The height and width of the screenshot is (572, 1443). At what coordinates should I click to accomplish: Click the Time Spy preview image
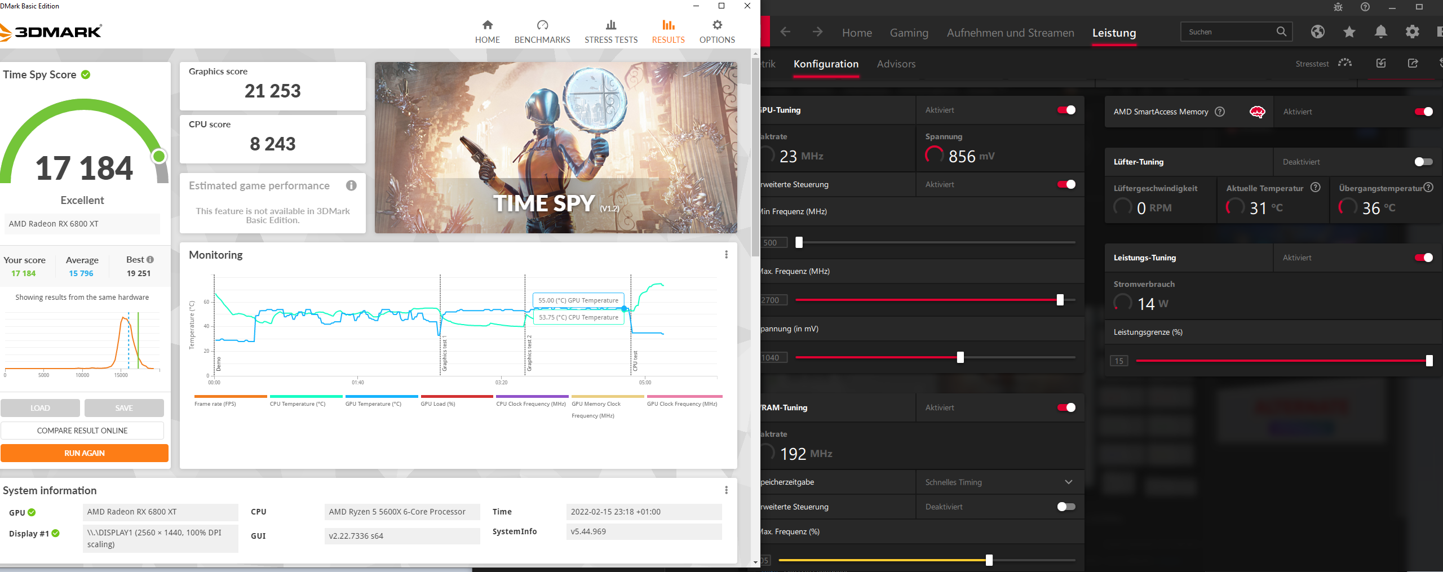point(556,148)
